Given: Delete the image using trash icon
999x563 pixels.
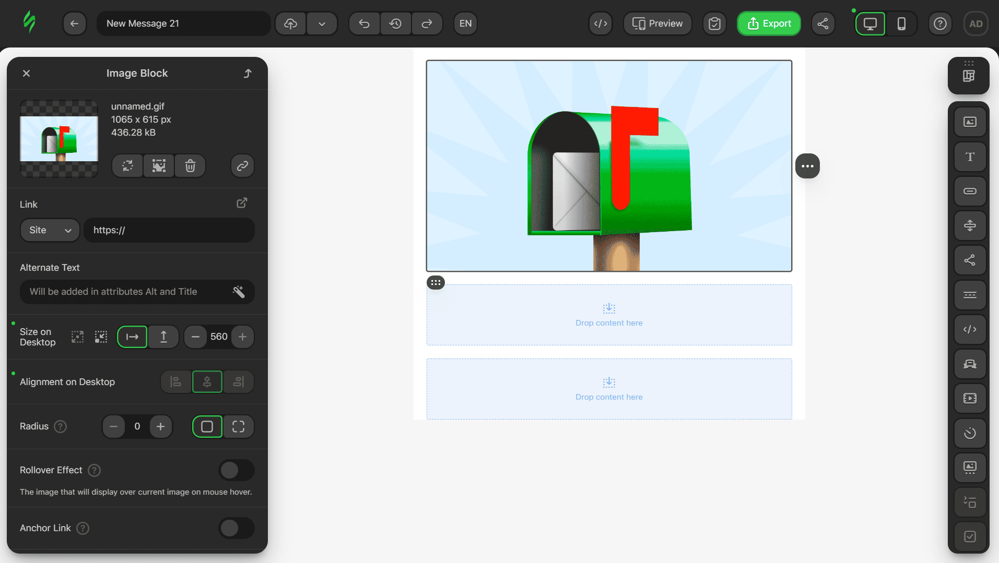Looking at the screenshot, I should pos(190,165).
